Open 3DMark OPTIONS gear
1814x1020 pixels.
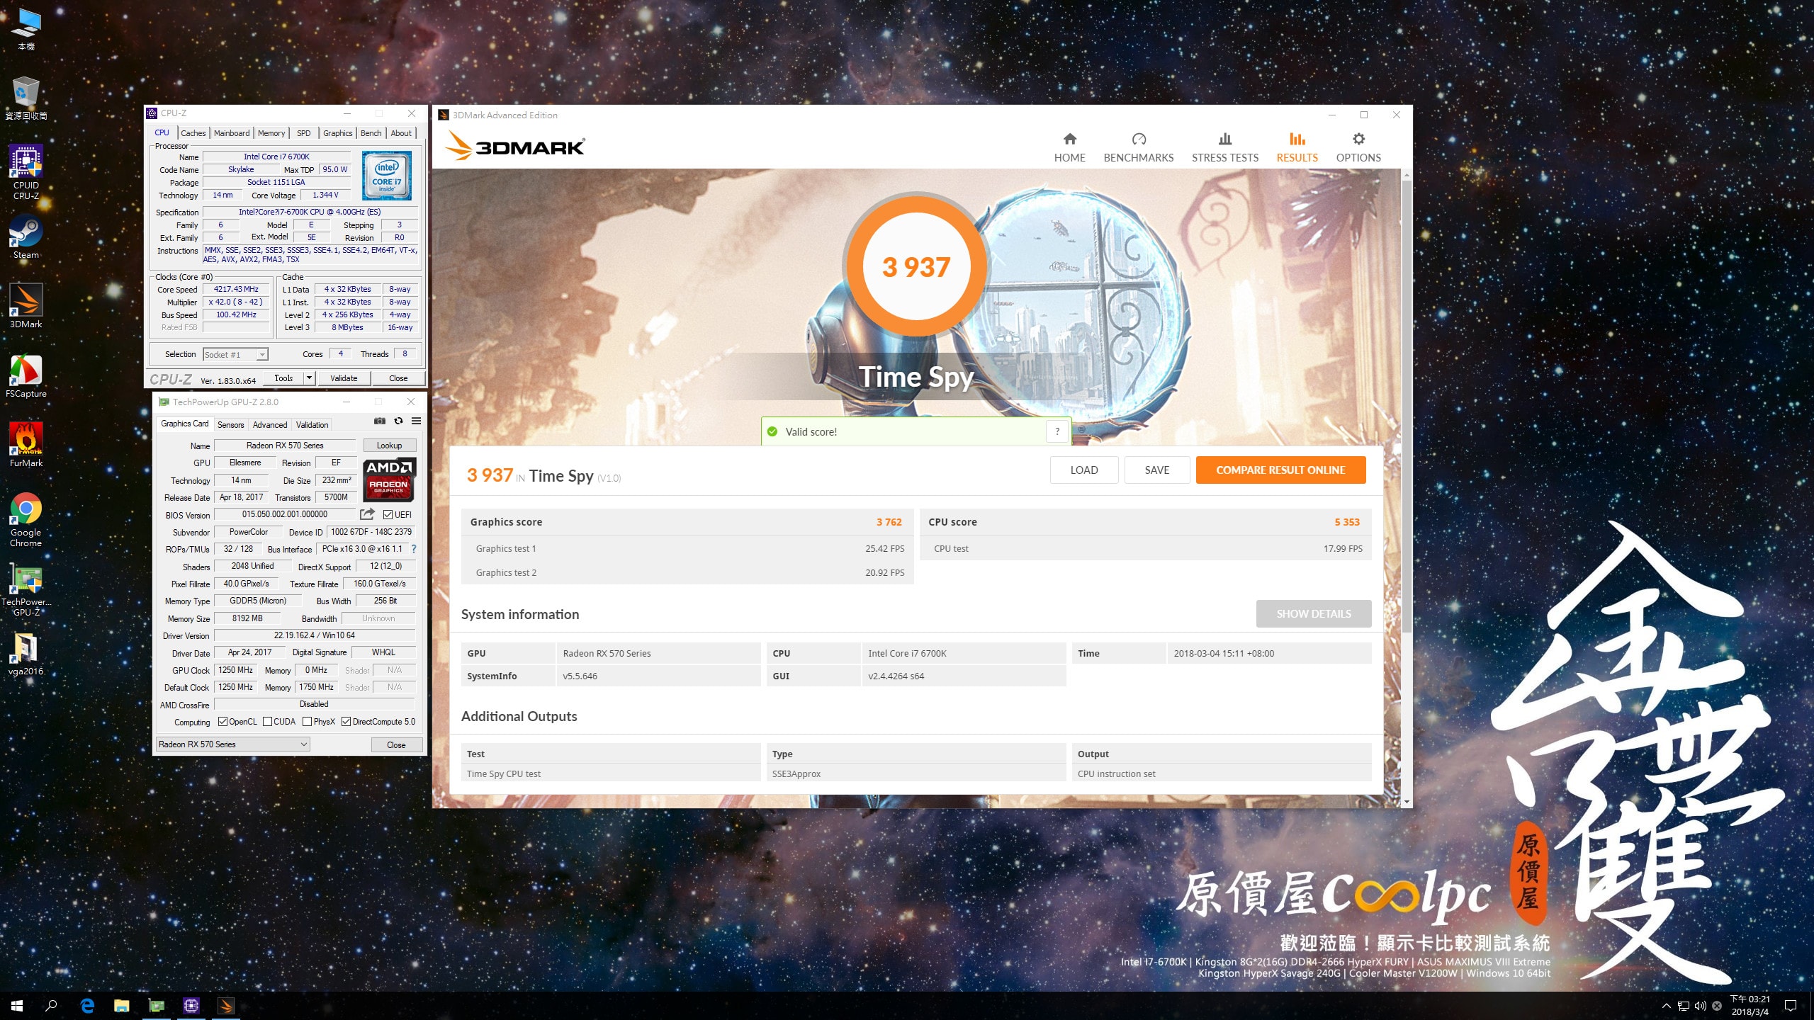1358,148
